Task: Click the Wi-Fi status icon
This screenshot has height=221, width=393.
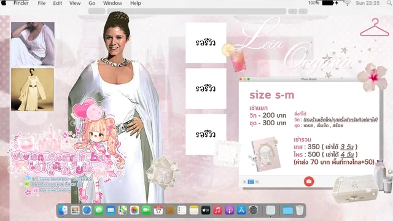Action: (x=347, y=3)
